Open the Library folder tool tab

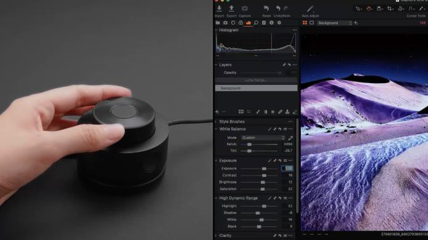(x=218, y=23)
